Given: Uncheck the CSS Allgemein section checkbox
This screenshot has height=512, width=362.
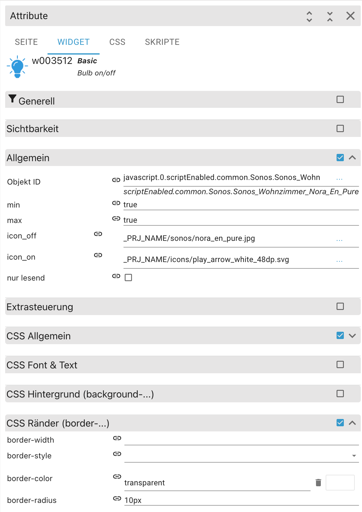Looking at the screenshot, I should tap(340, 335).
